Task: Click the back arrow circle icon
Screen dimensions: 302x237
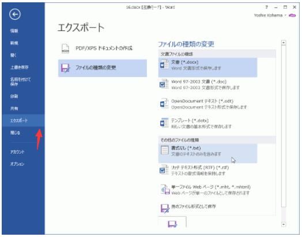Action: [14, 14]
